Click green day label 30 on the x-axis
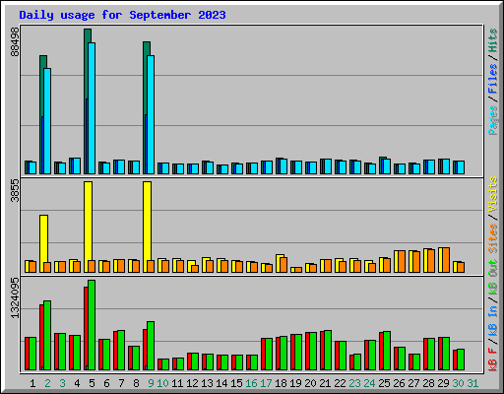The height and width of the screenshot is (394, 504). 458,383
